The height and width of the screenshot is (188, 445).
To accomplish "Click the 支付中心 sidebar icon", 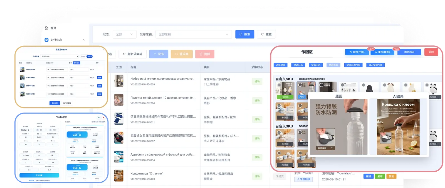I will tap(46, 40).
